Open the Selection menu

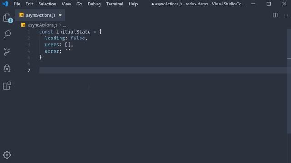47,4
